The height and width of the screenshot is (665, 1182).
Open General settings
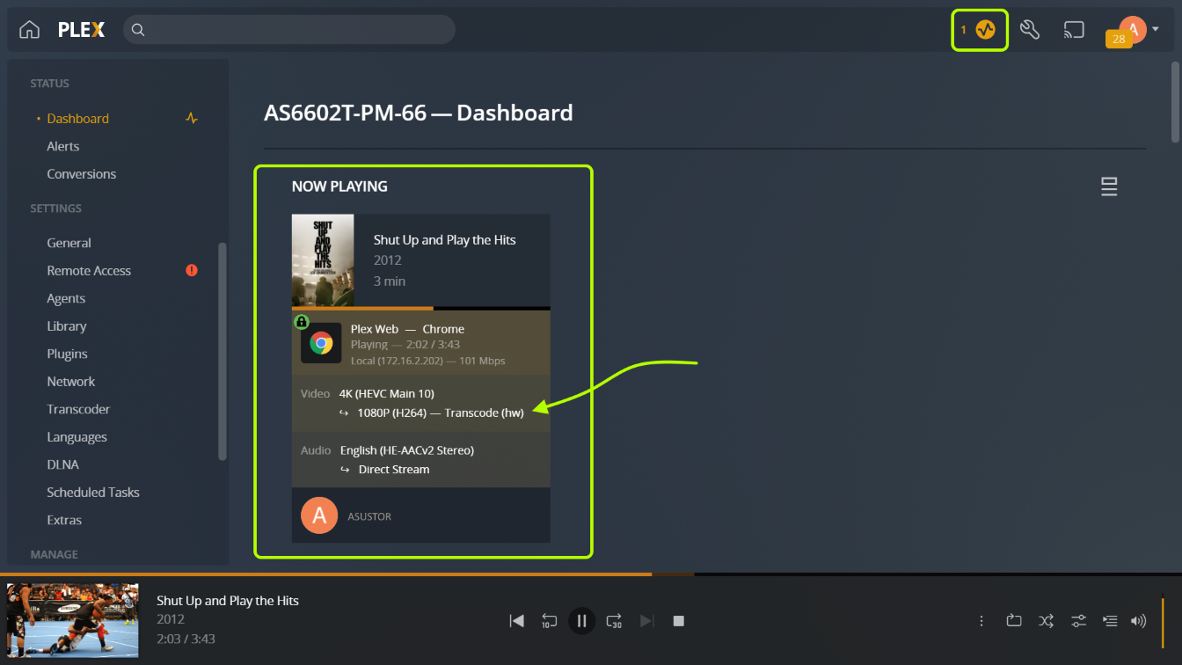(x=69, y=243)
